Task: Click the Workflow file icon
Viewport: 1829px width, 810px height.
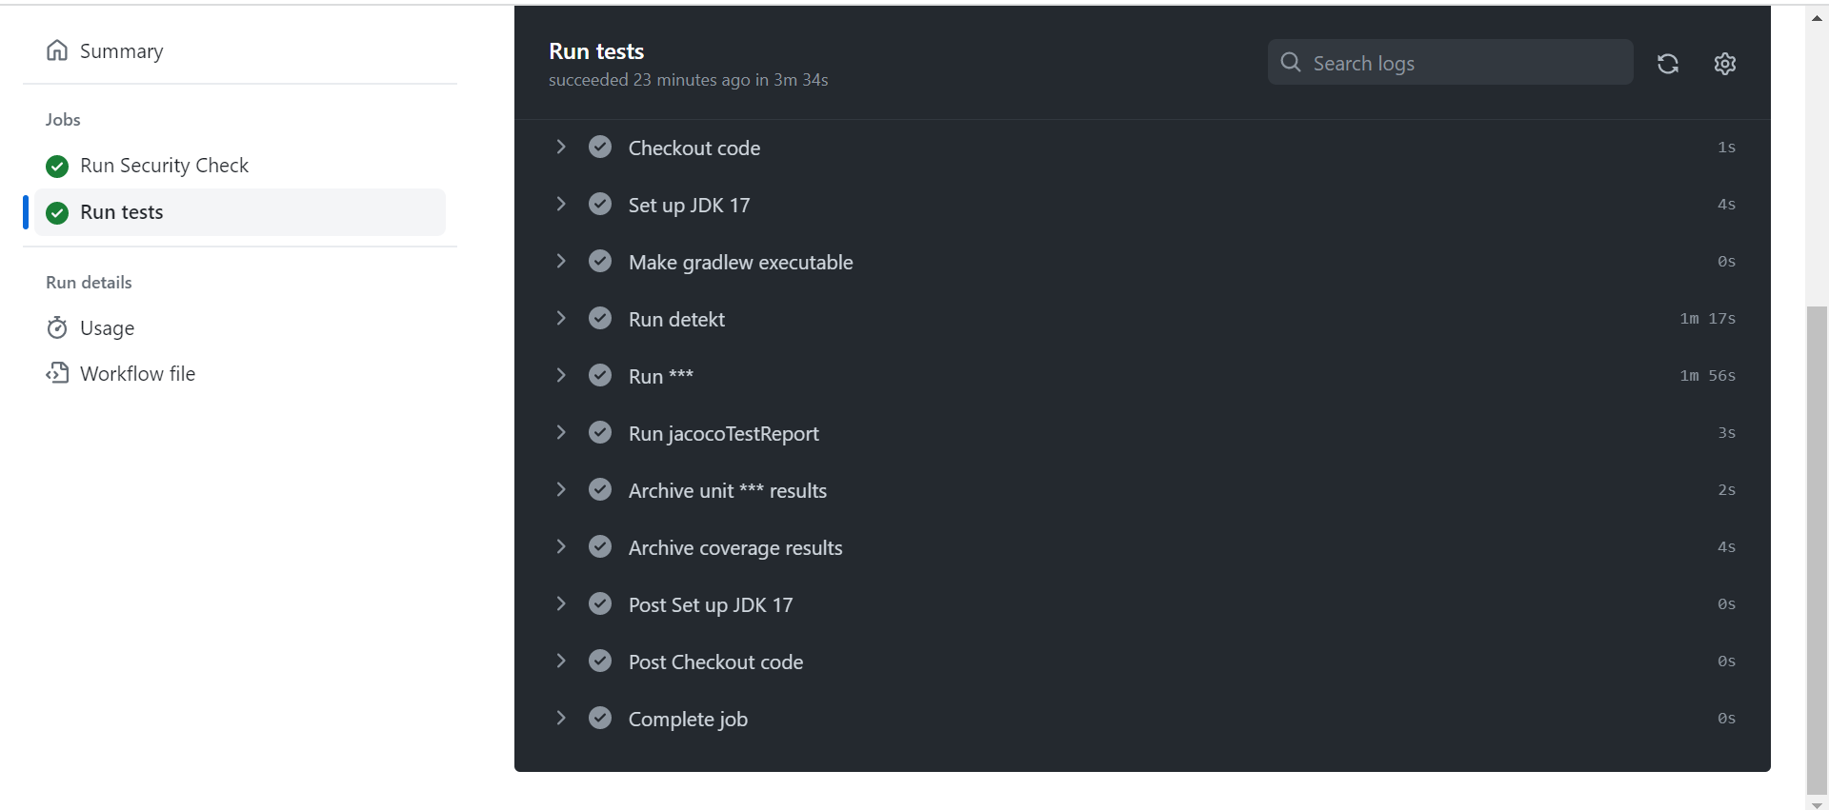Action: tap(57, 373)
